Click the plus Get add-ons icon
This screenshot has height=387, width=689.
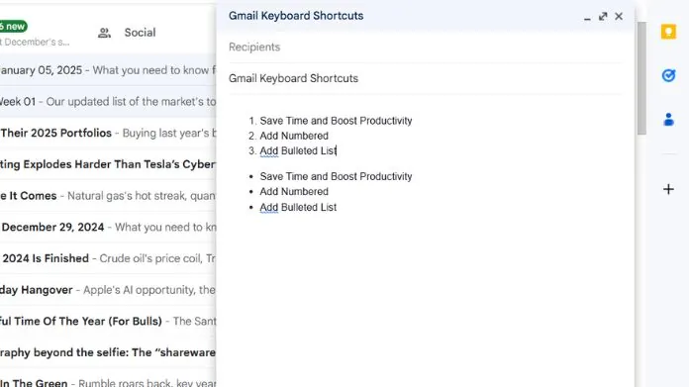pos(668,189)
